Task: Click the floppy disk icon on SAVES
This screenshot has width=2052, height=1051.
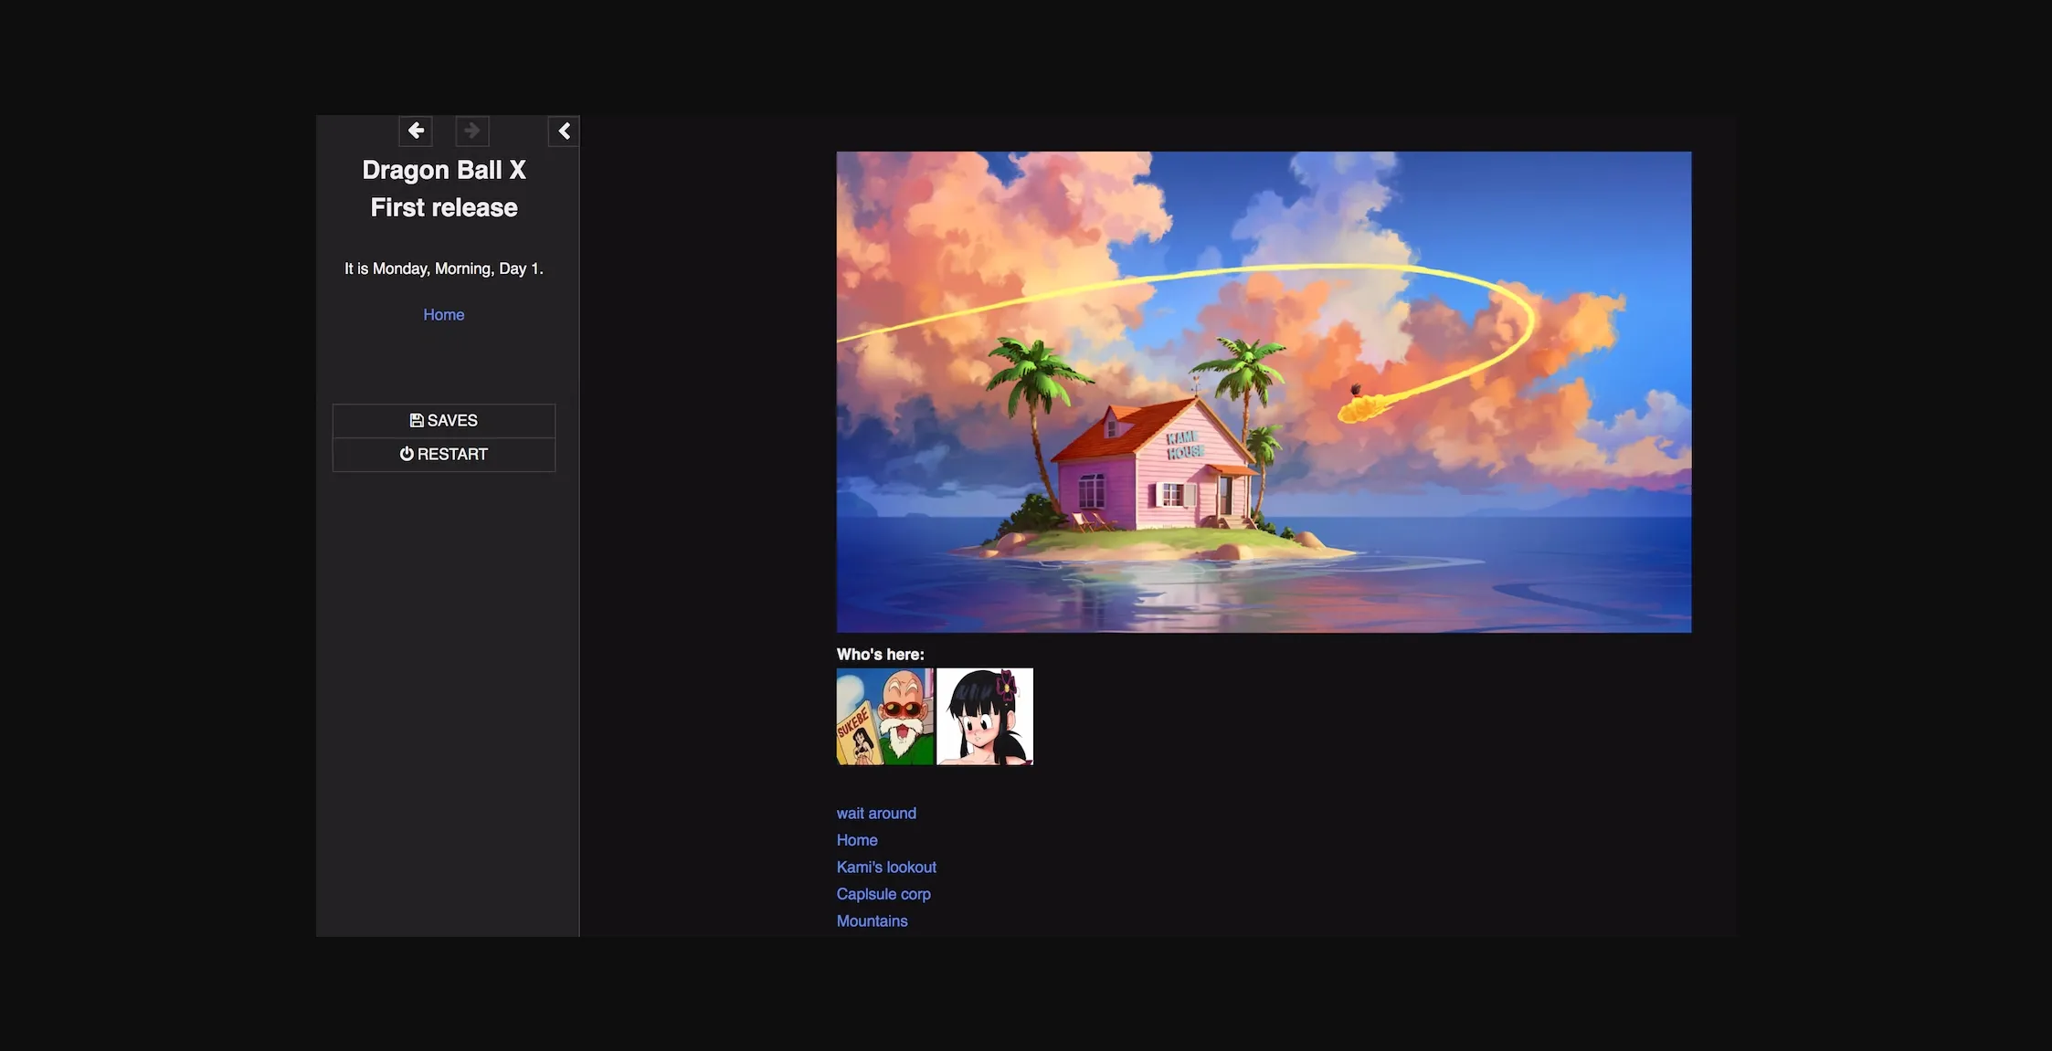Action: coord(417,419)
